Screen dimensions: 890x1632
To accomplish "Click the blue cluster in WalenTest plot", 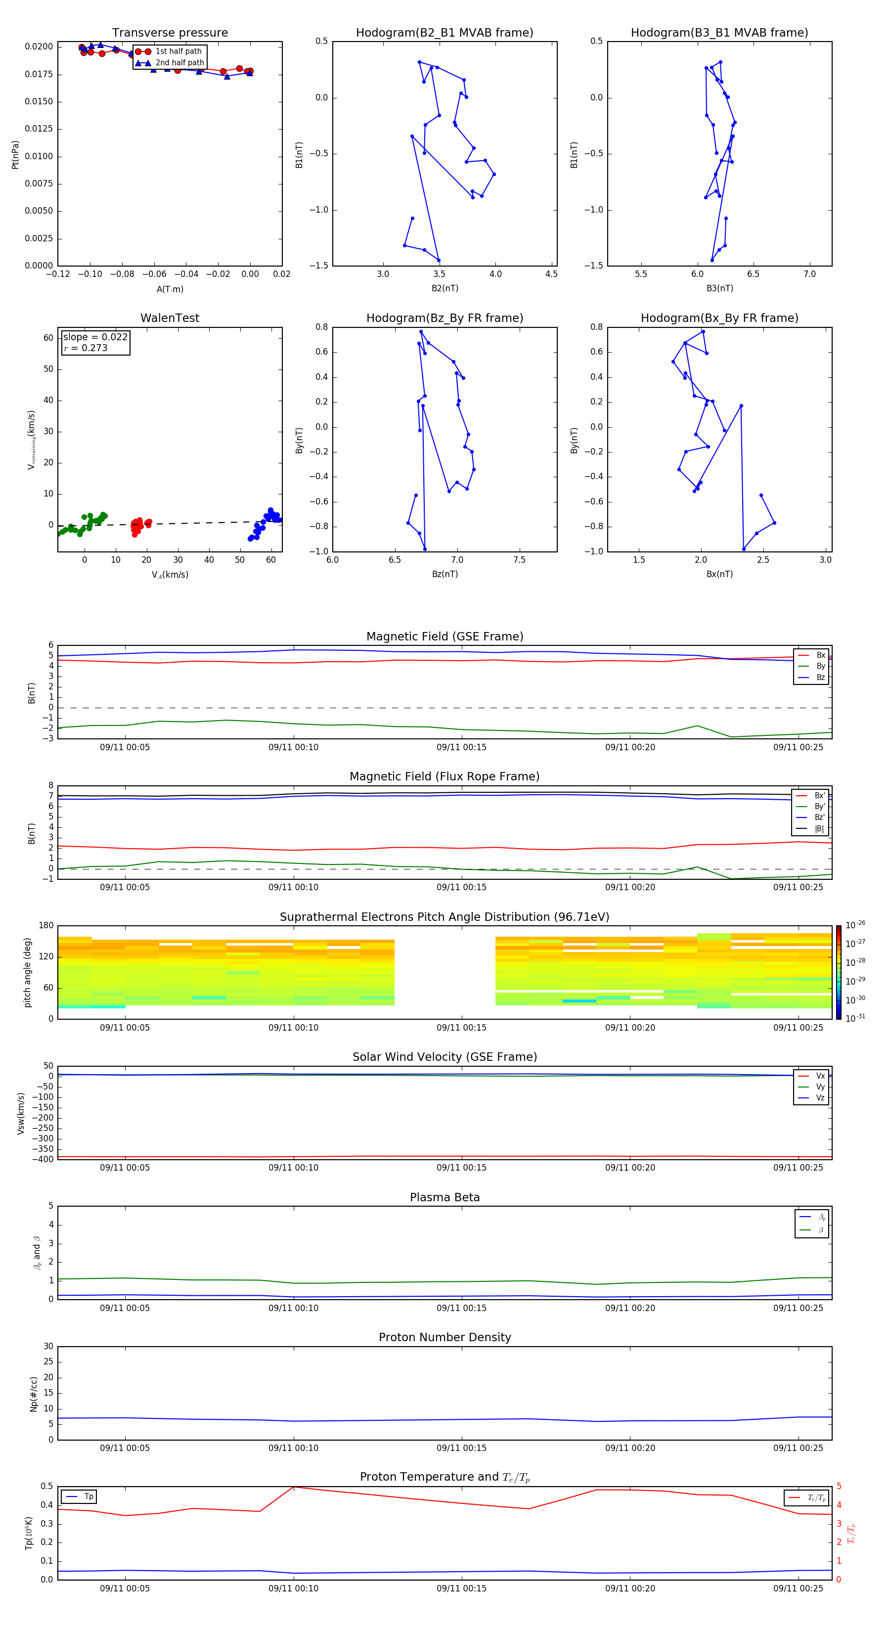I will click(x=265, y=523).
